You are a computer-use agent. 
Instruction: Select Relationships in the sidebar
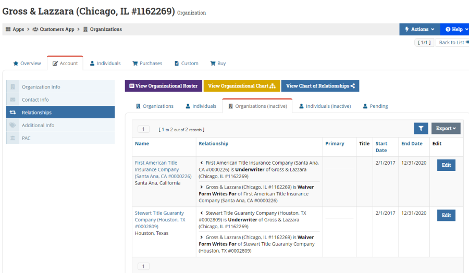tap(60, 113)
